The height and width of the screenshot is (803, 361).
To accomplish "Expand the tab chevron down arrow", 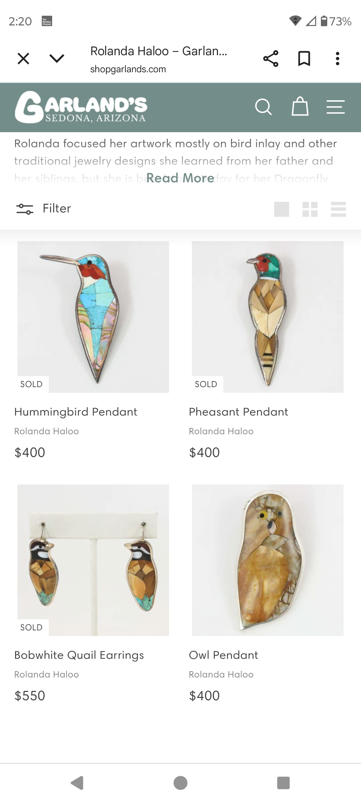I will click(x=57, y=59).
